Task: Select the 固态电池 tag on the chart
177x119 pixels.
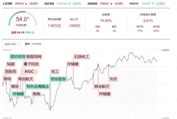Action: click(18, 56)
